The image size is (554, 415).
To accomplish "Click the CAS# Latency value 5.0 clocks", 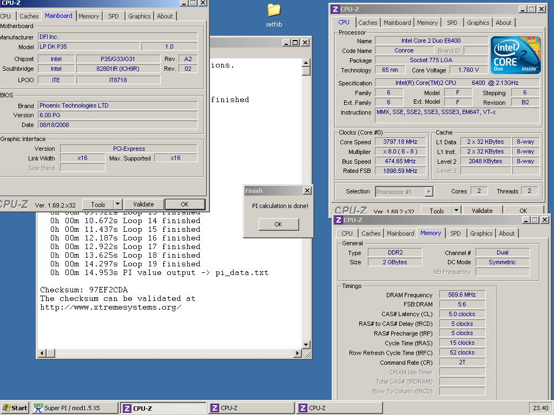I will pos(462,314).
